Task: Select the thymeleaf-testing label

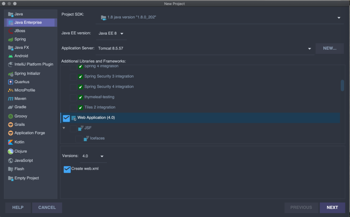Action: [99, 97]
